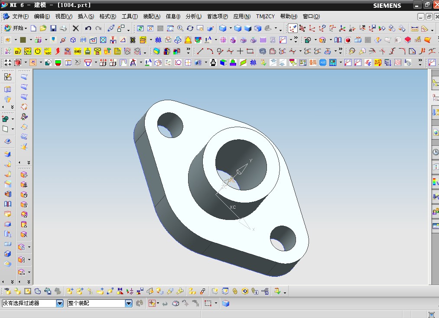Open the 装配(A) menu

(152, 16)
